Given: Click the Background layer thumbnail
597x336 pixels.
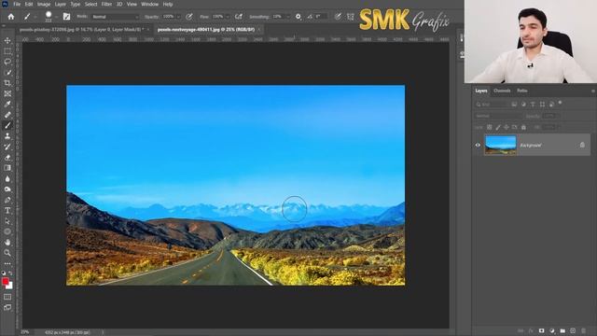Looking at the screenshot, I should click(500, 145).
